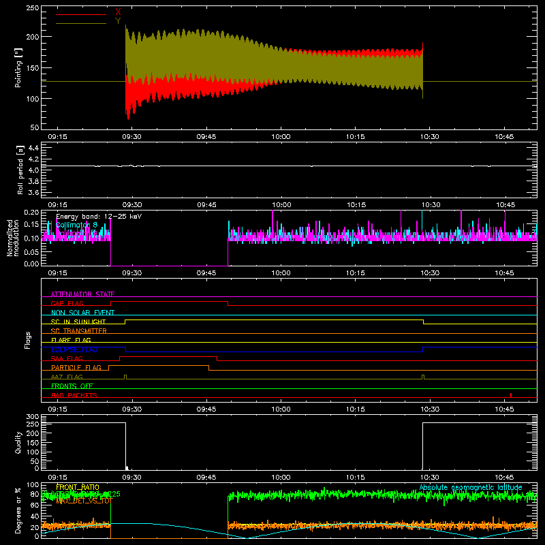The image size is (545, 545).
Task: Click the 150 tick on Pointing axis
Action: pyautogui.click(x=32, y=68)
